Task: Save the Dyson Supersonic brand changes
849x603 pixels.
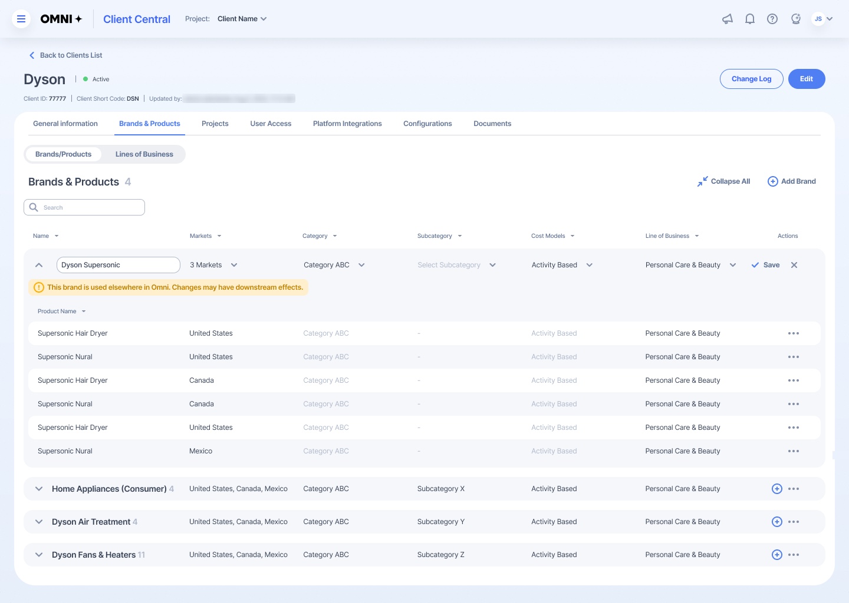Action: pyautogui.click(x=765, y=265)
